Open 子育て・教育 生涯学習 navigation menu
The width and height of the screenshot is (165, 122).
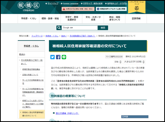pos(72,19)
